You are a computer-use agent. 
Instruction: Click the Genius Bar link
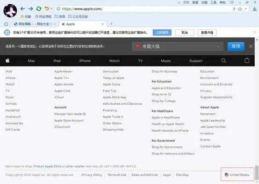[x=111, y=71]
